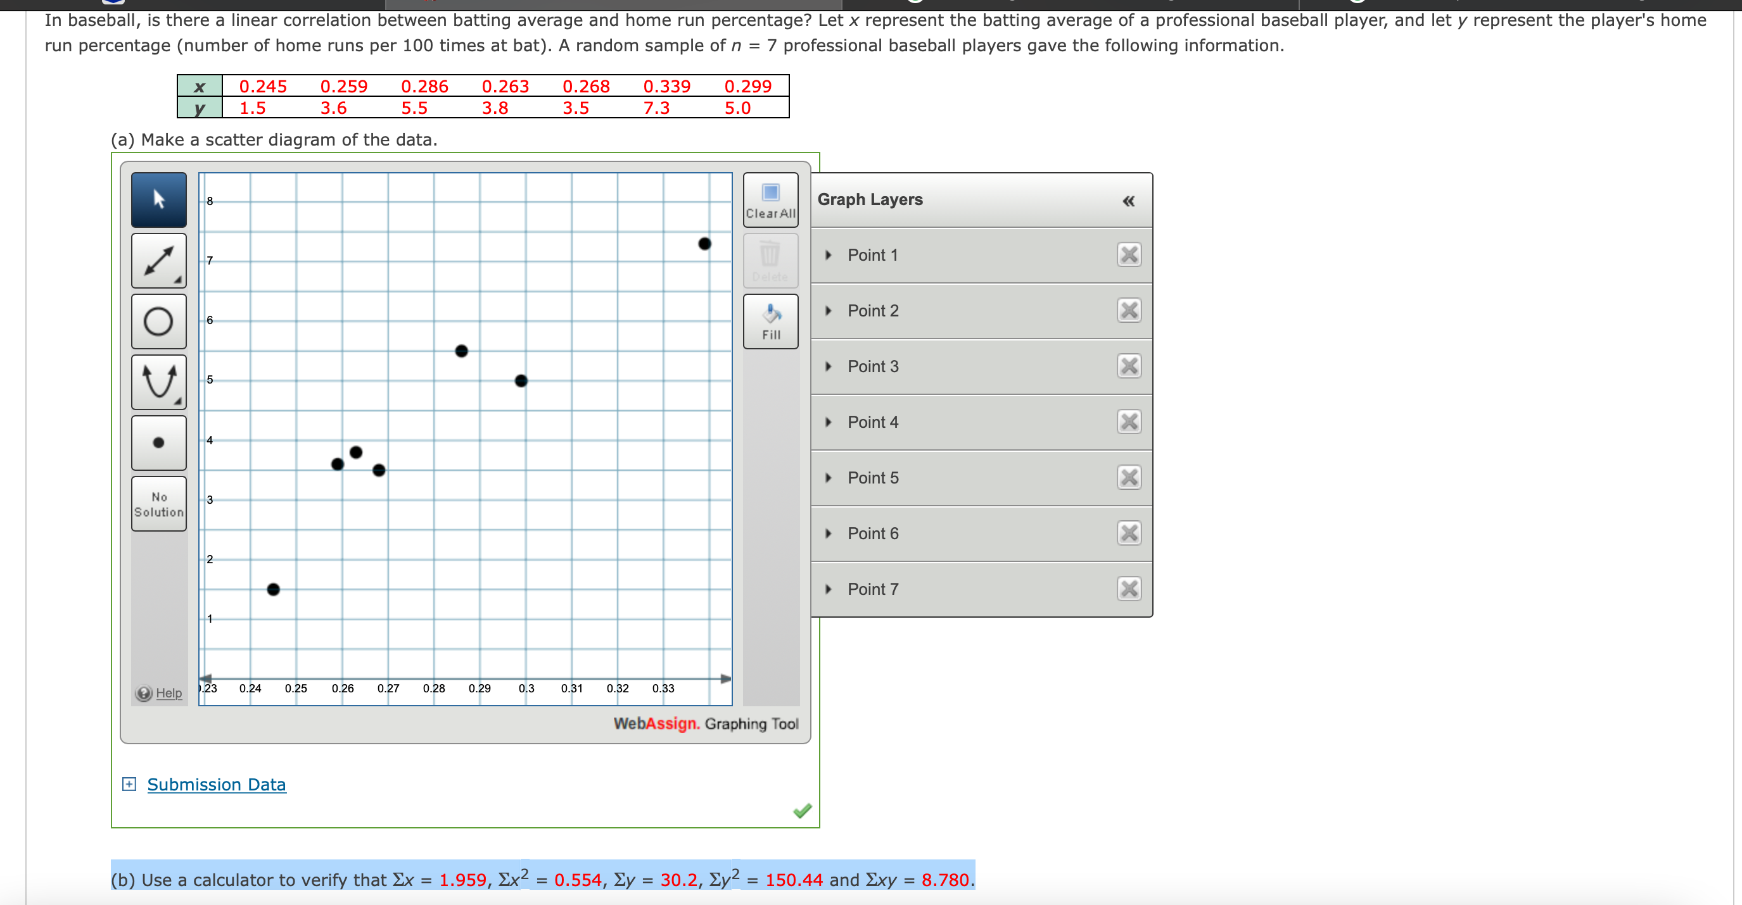
Task: Expand the Point 2 layer
Action: (829, 311)
